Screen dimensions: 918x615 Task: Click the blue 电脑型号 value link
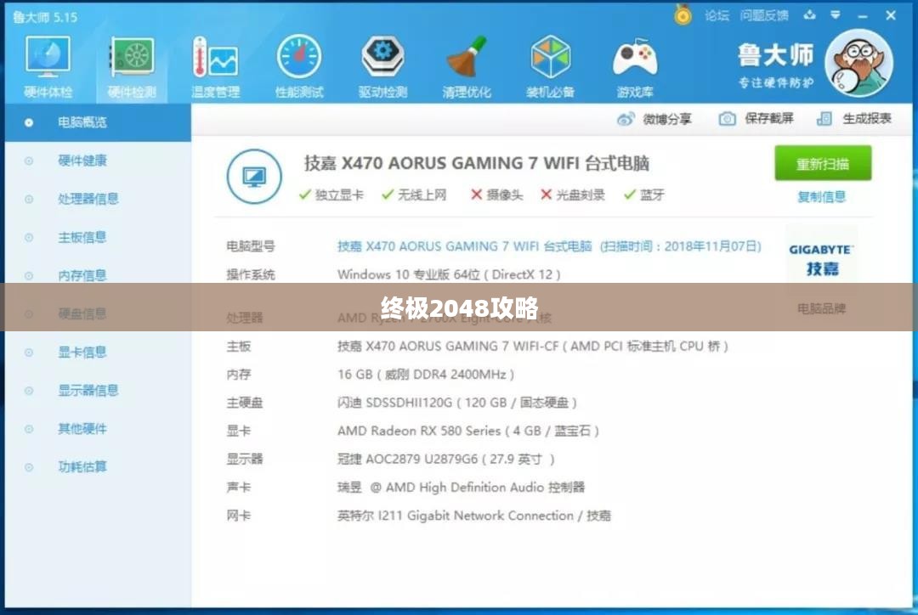[x=549, y=246]
